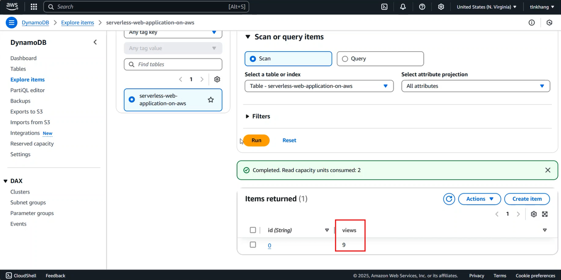The height and width of the screenshot is (280, 561).
Task: Check the checkbox for item 0
Action: (x=253, y=245)
